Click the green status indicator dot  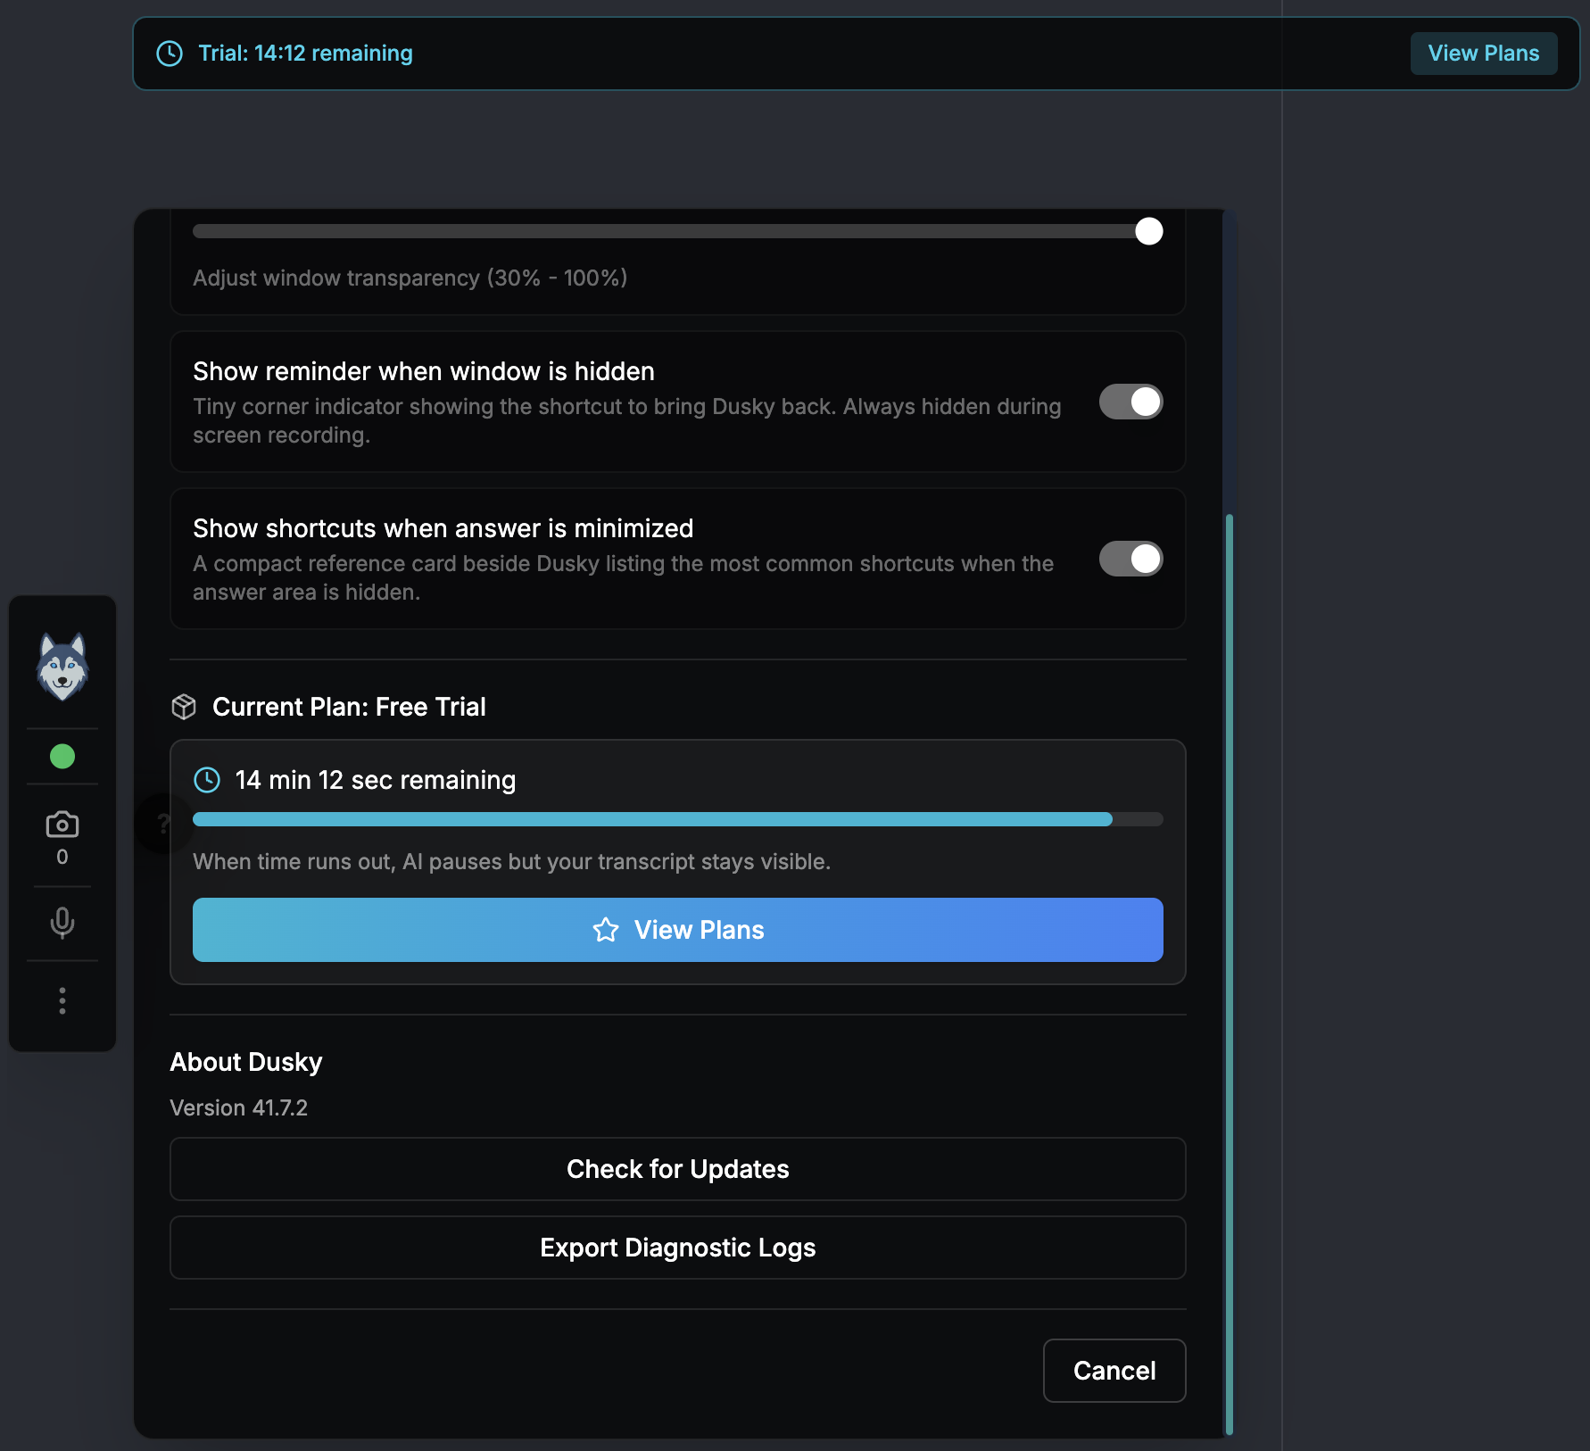[x=62, y=757]
